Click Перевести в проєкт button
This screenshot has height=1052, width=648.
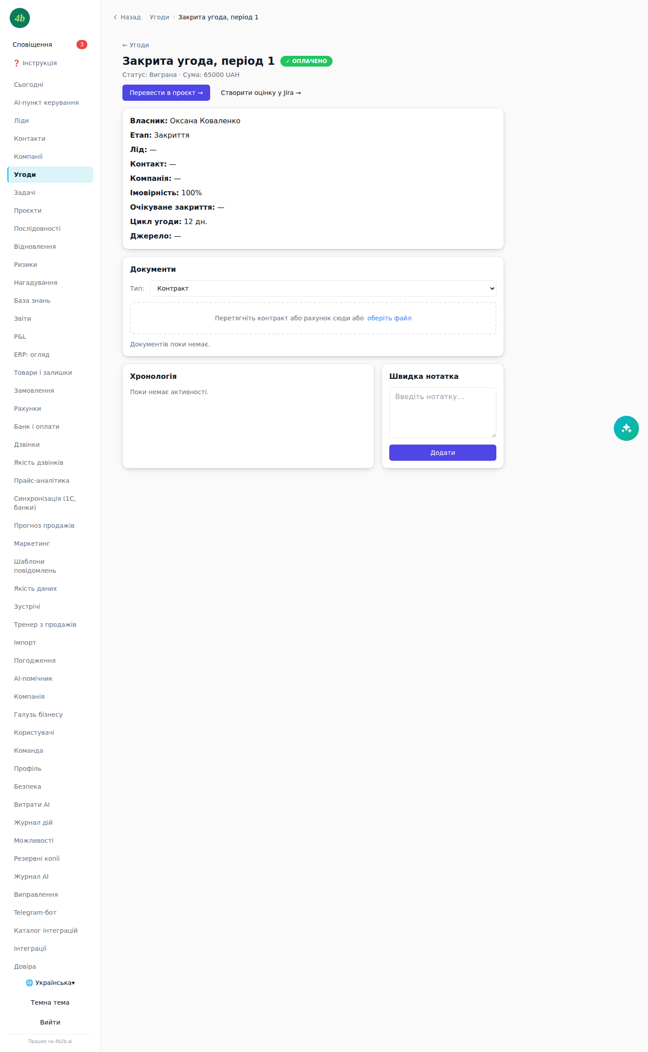pos(166,93)
